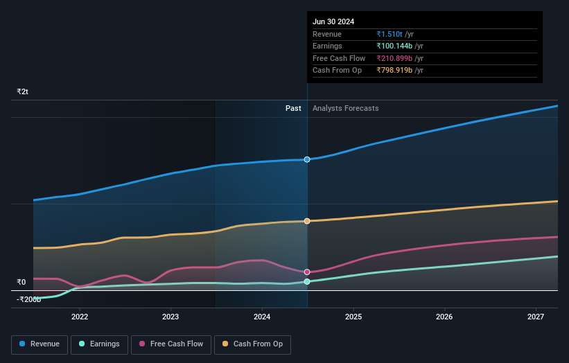Toggle the Earnings legend button
Image resolution: width=569 pixels, height=363 pixels.
(99, 344)
